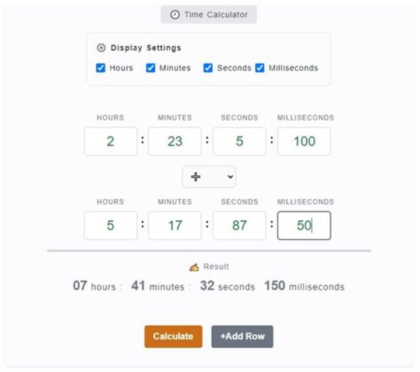Click the first row milliseconds field showing 100
Screen dimensions: 420x372
pos(304,142)
